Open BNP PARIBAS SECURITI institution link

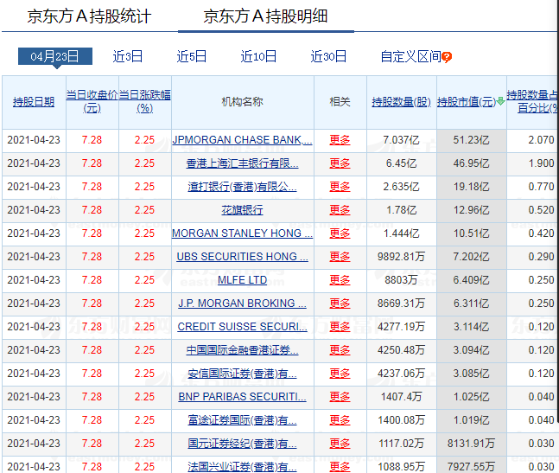[242, 397]
